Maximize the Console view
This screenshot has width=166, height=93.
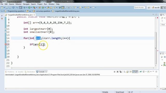156,72
